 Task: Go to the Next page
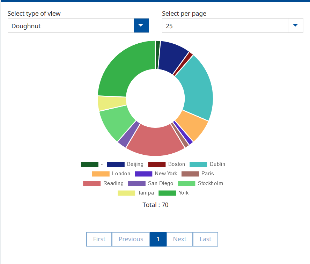(x=180, y=239)
